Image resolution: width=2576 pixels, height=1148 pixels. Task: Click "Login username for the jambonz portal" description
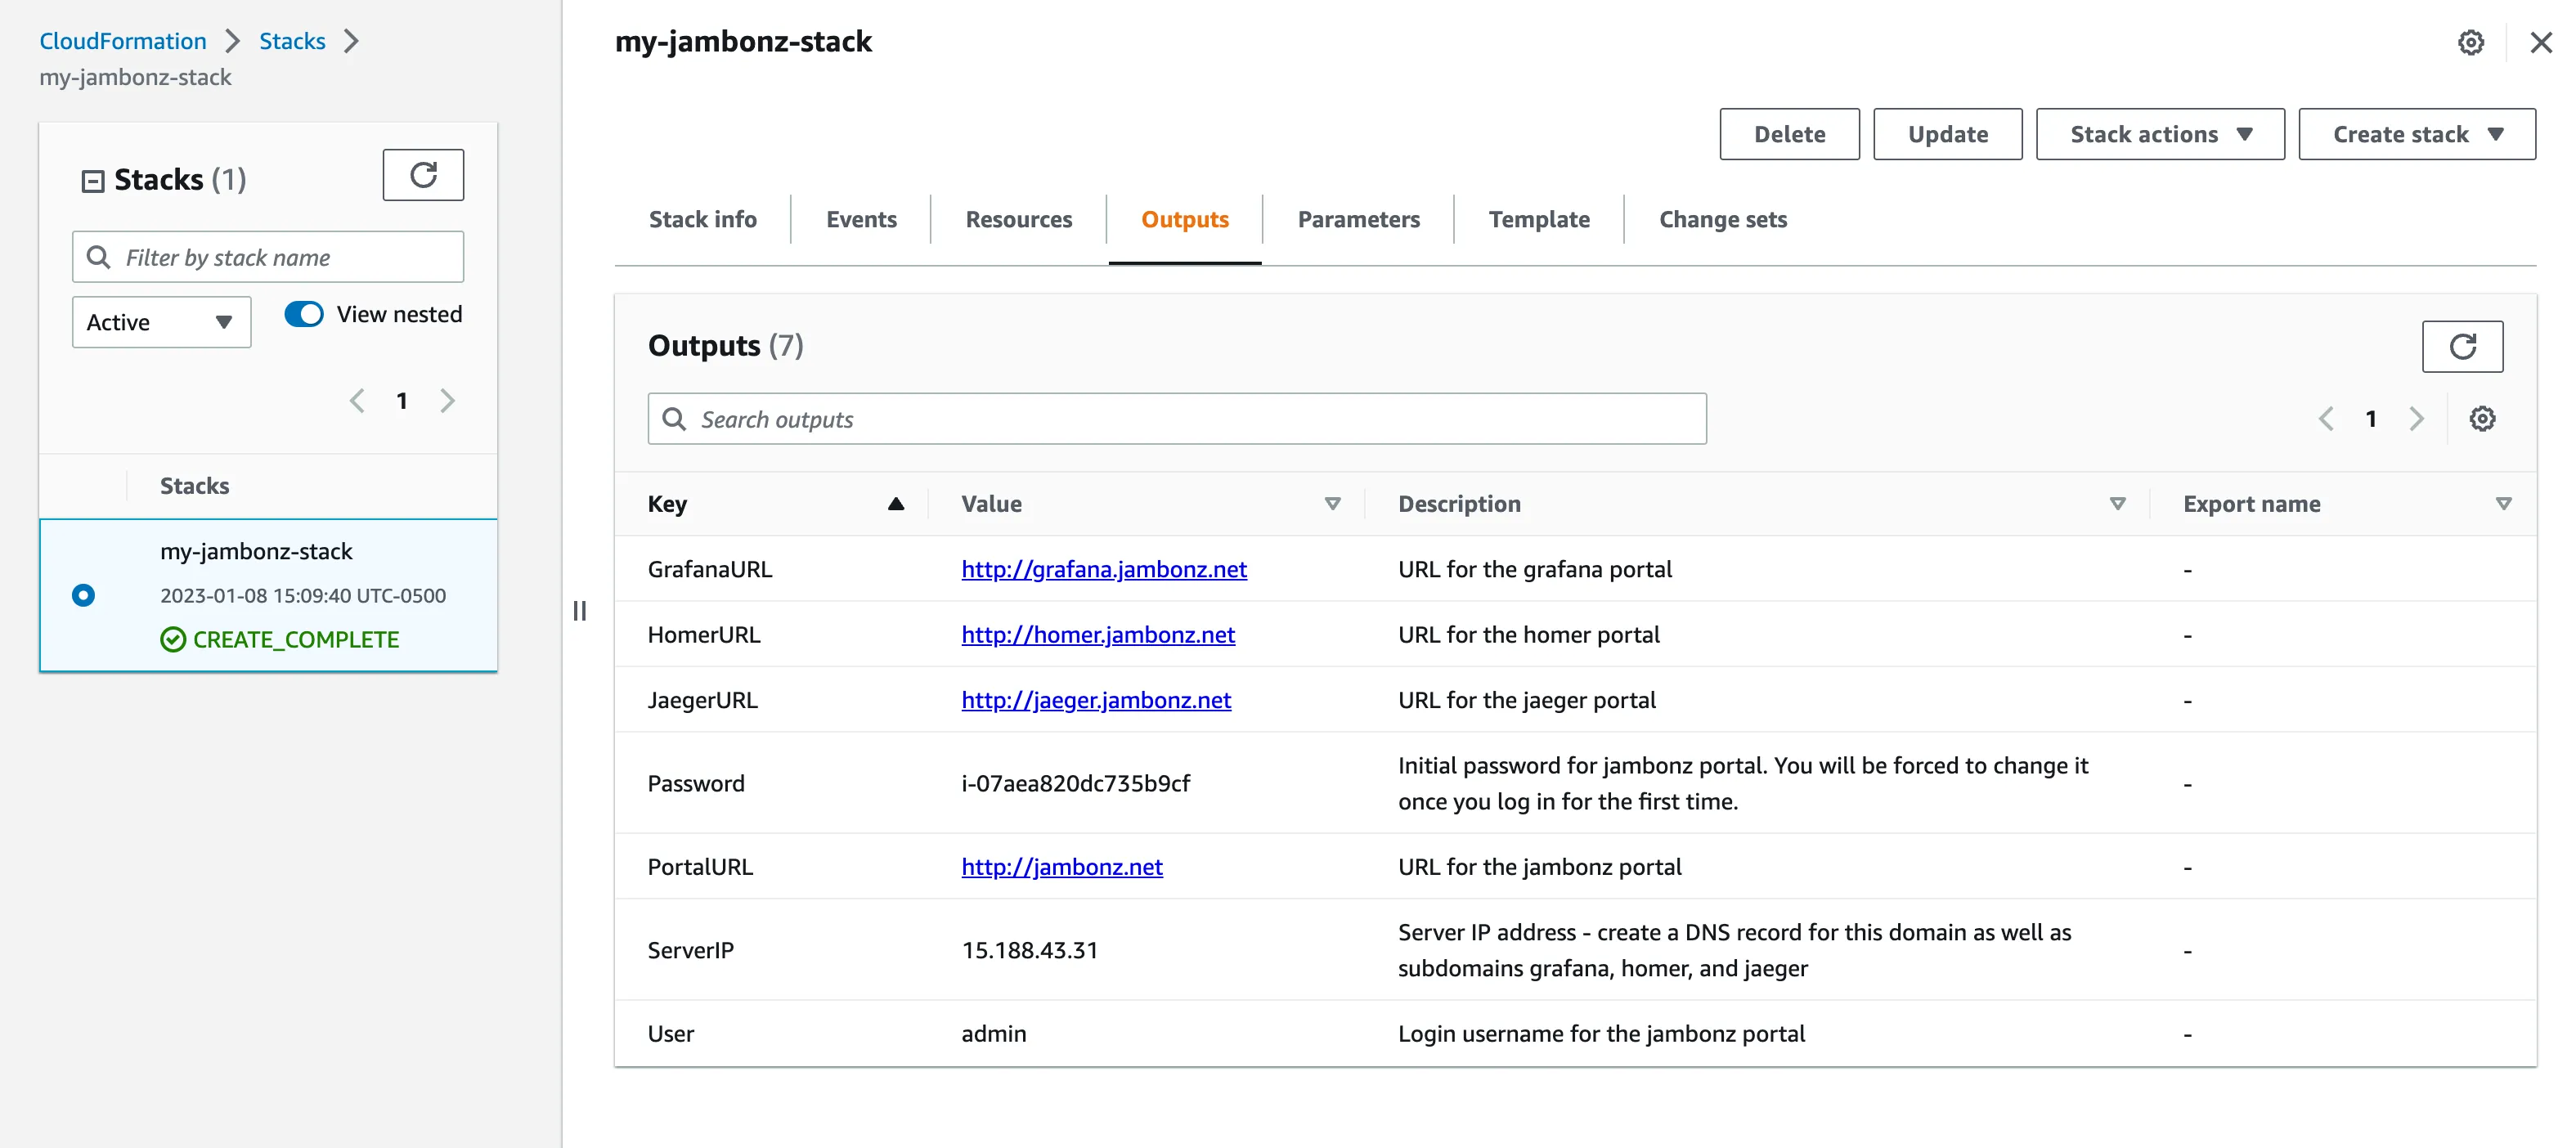click(x=1602, y=1034)
